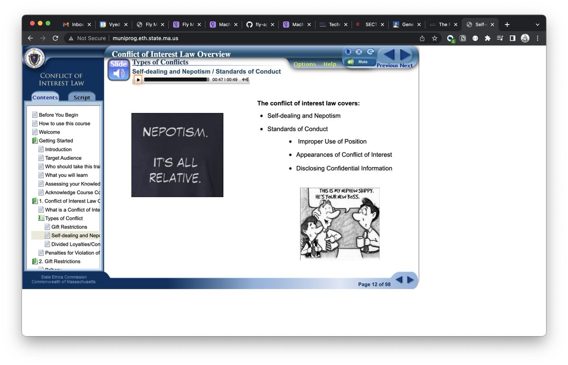Advance to next slide with top right arrow
Screen dimensions: 568x365
[x=406, y=54]
